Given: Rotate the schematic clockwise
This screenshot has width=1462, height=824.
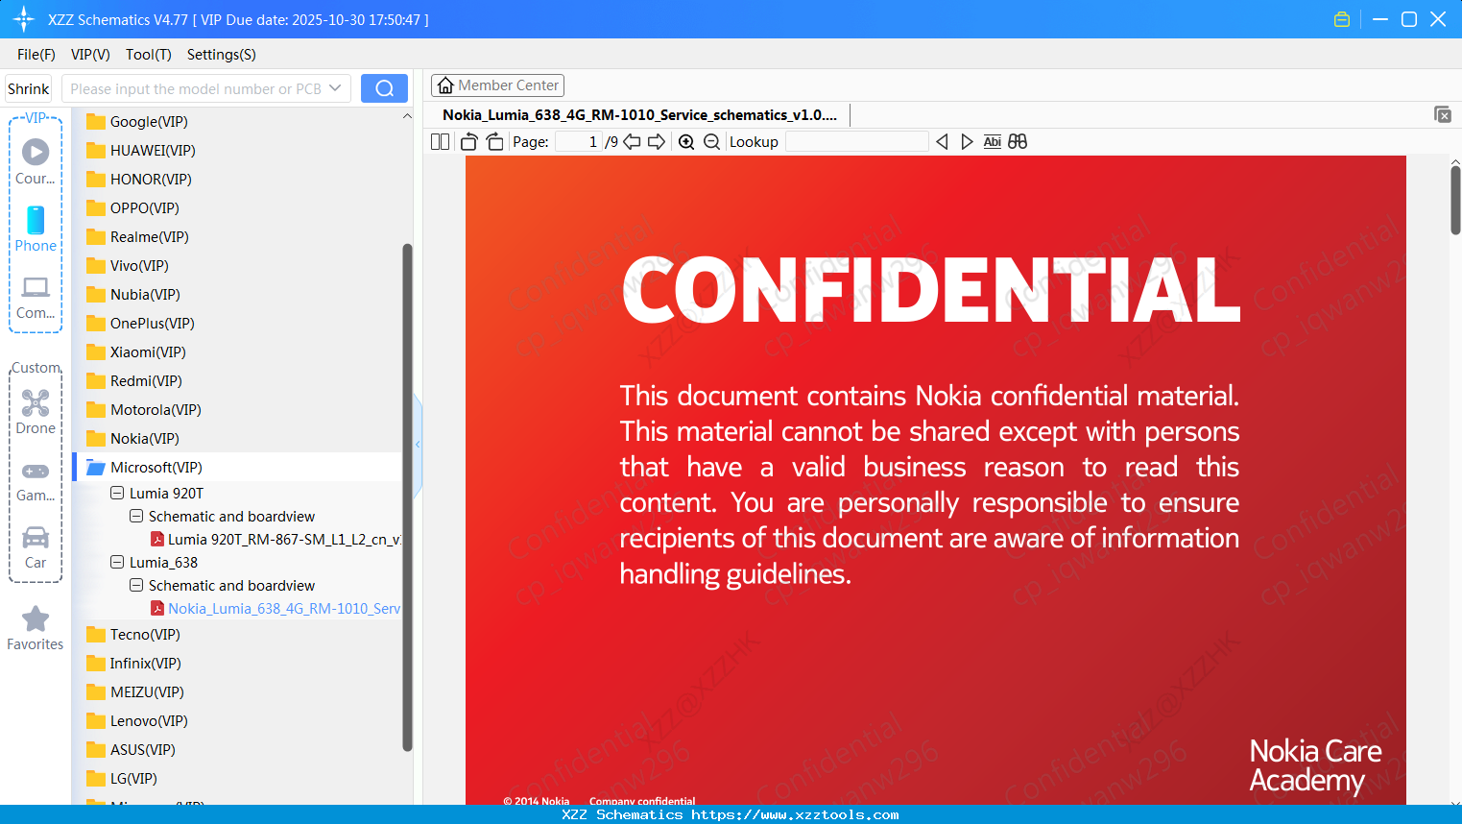Looking at the screenshot, I should (494, 141).
